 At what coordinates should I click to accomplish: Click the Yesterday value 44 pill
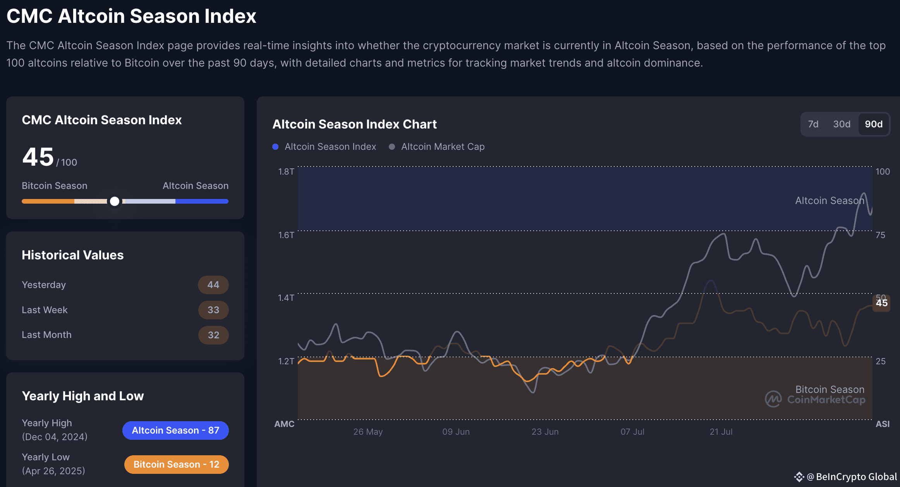213,285
